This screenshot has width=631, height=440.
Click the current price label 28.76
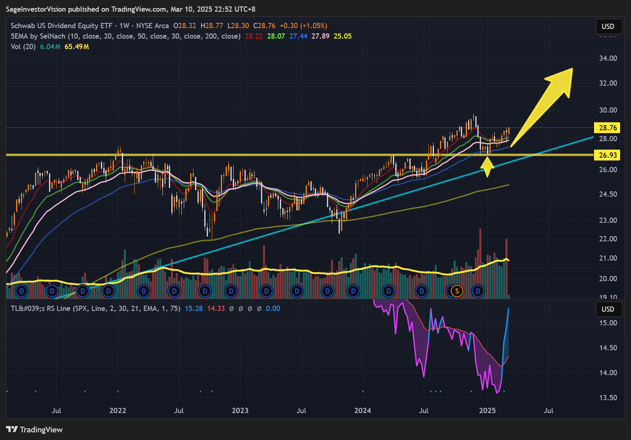coord(607,128)
